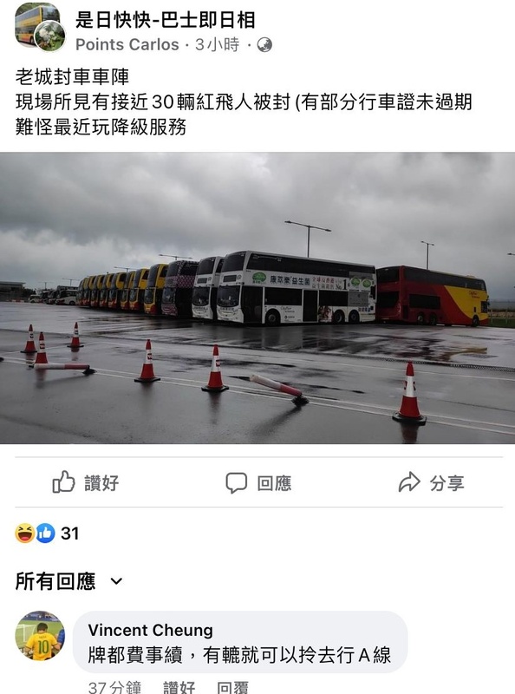Open the 所有回應 comments sorting menu
The width and height of the screenshot is (515, 694).
[68, 581]
